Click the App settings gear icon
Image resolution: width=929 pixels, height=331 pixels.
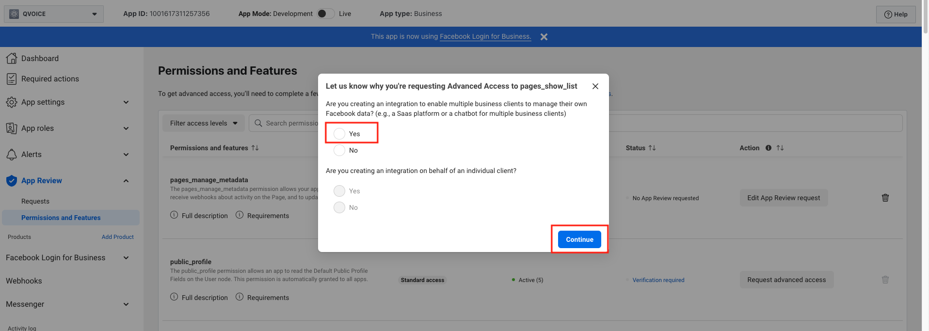(x=12, y=102)
